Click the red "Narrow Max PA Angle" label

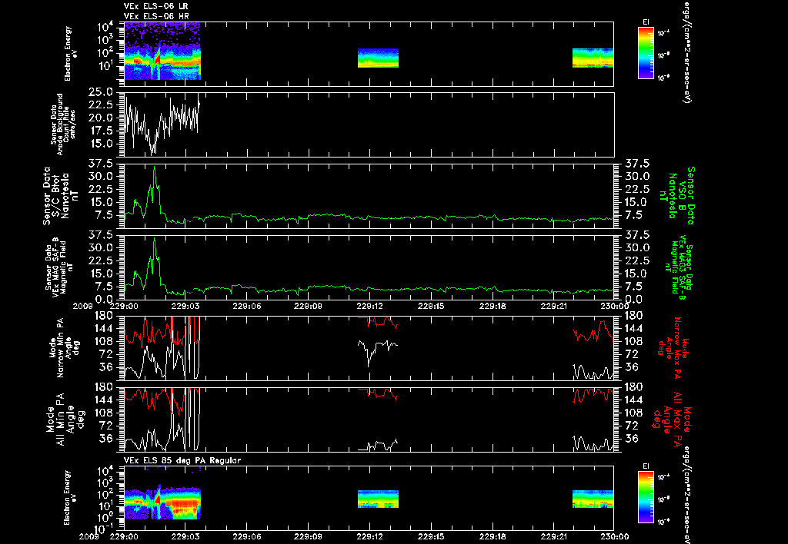point(673,347)
